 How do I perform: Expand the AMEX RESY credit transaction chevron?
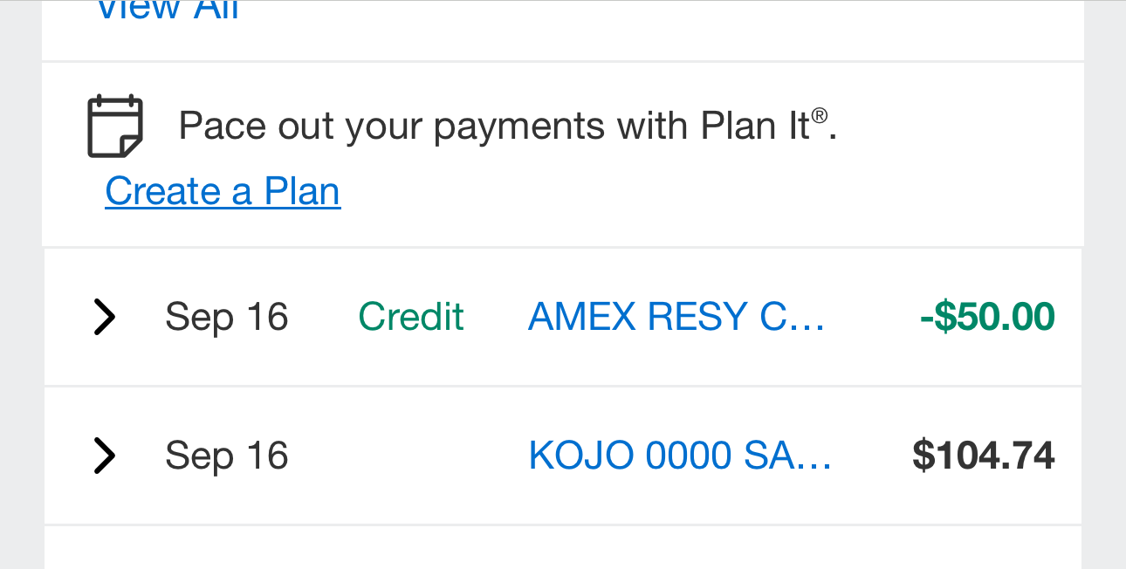tap(104, 317)
